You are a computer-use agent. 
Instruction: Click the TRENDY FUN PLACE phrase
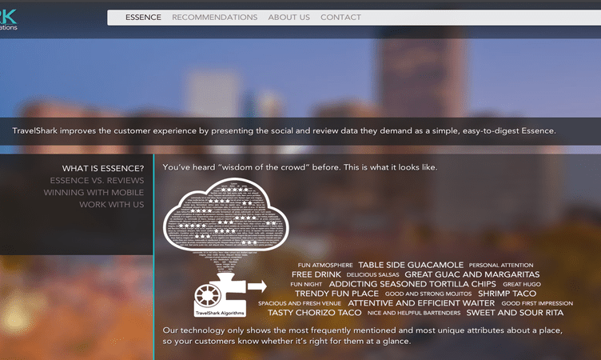[337, 294]
